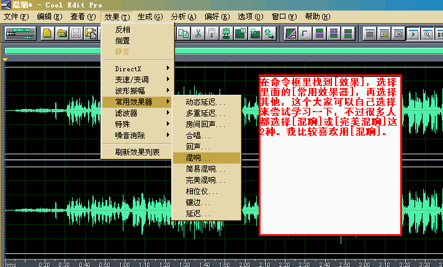Click the yellow playback cursor marker
443x267 pixels.
pos(5,59)
